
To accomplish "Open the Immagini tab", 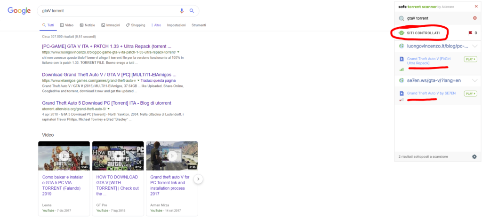I will click(111, 25).
